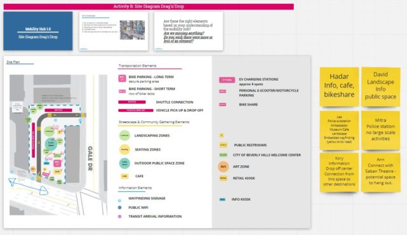Open the slide with the aerial site photo
This screenshot has width=407, height=235.
114,31
